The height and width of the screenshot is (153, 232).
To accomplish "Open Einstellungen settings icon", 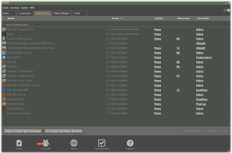I will point(102,143).
